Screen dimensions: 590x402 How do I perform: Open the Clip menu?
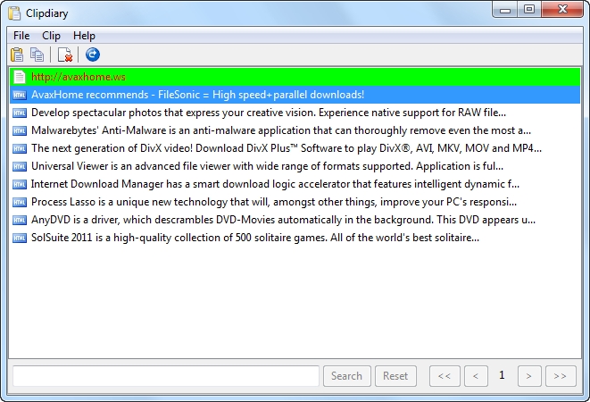point(51,36)
